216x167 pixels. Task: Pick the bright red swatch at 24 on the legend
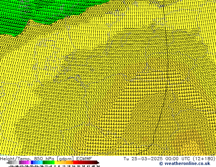click(74, 162)
